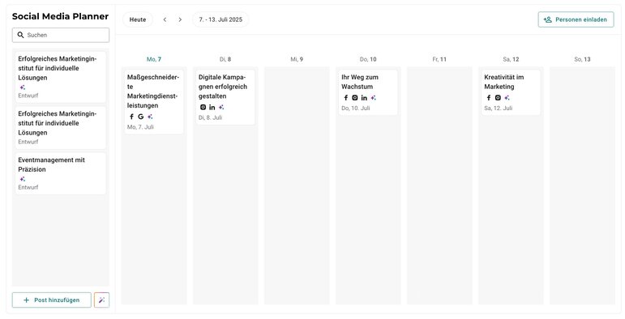Go to previous week with left chevron

click(165, 19)
